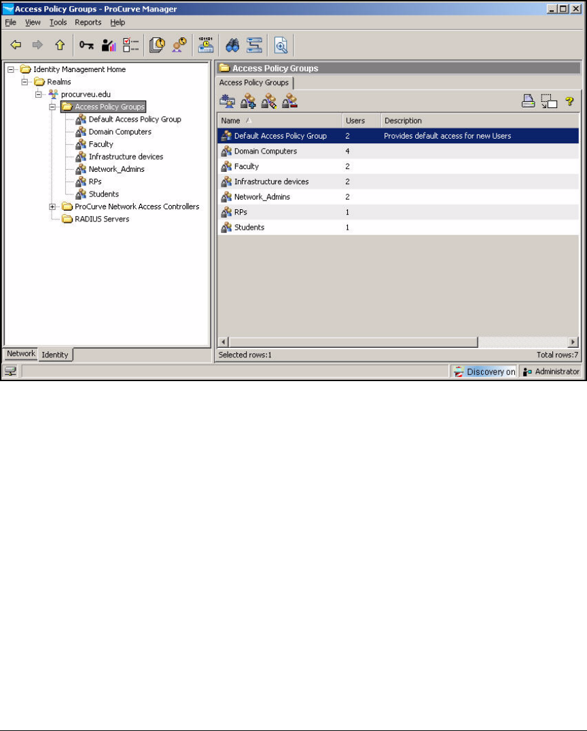Click the yellow question mark help icon
This screenshot has height=731, width=587.
pyautogui.click(x=569, y=101)
